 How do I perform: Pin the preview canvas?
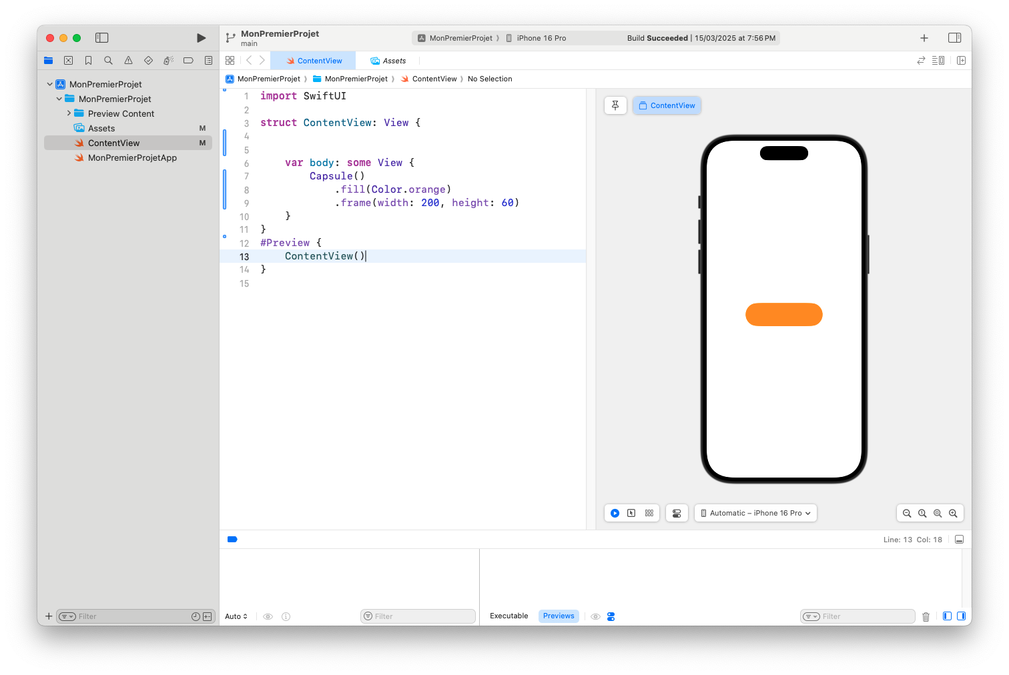coord(615,105)
